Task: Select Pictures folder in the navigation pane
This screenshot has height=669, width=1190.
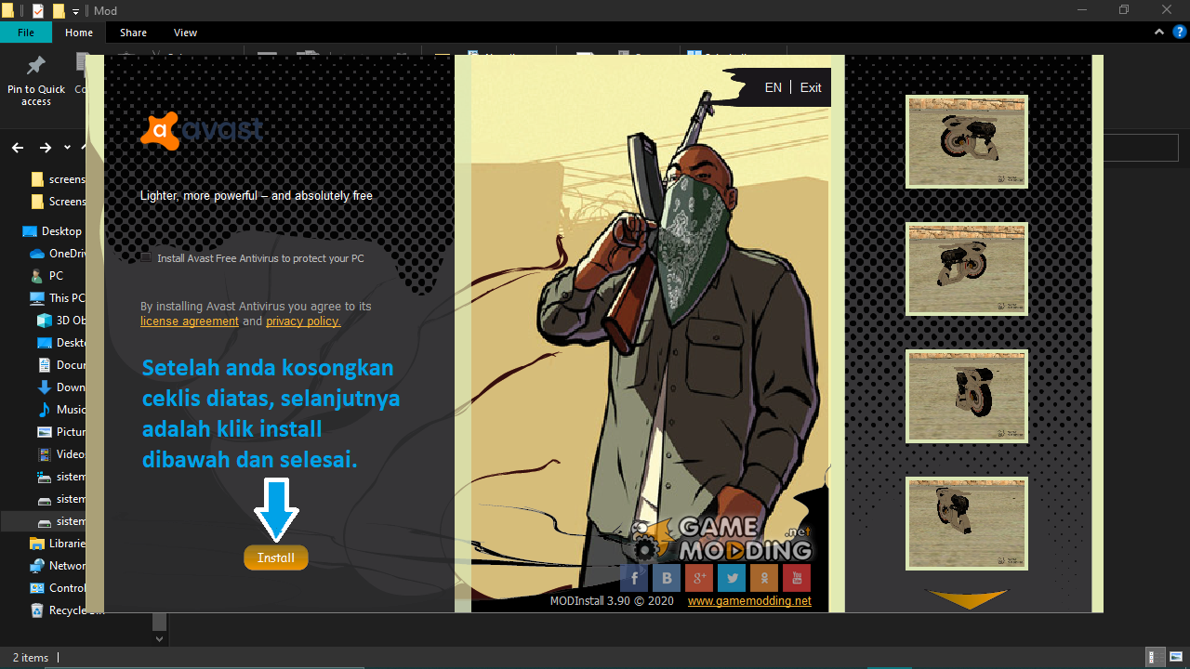Action: click(x=61, y=432)
